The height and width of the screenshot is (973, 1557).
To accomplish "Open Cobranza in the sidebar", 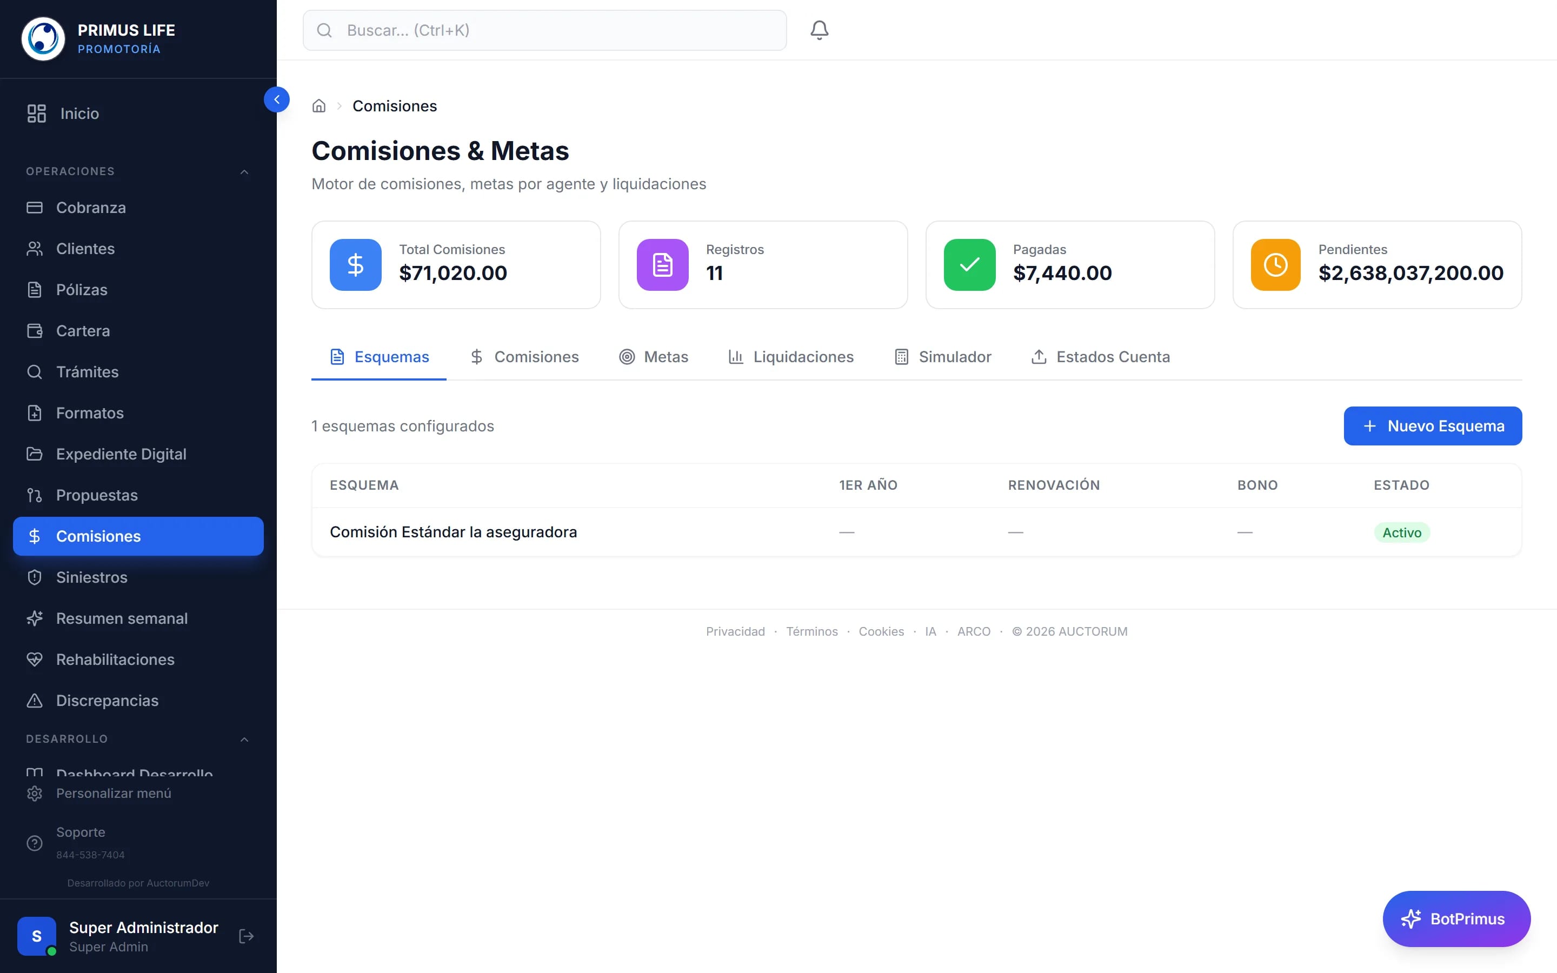I will pos(138,207).
